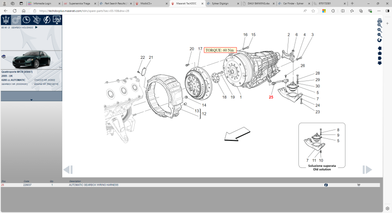Image resolution: width=392 pixels, height=213 pixels.
Task: Open the Microsoft 365 colorful icon
Action: click(x=324, y=11)
